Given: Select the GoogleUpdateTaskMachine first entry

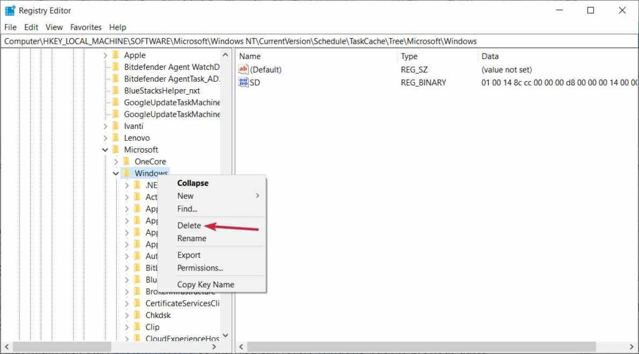Looking at the screenshot, I should [172, 102].
